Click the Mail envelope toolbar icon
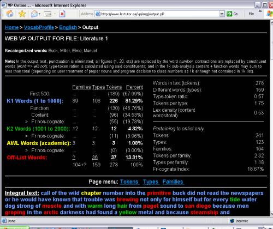This screenshot has height=229, width=273. tap(34, 14)
